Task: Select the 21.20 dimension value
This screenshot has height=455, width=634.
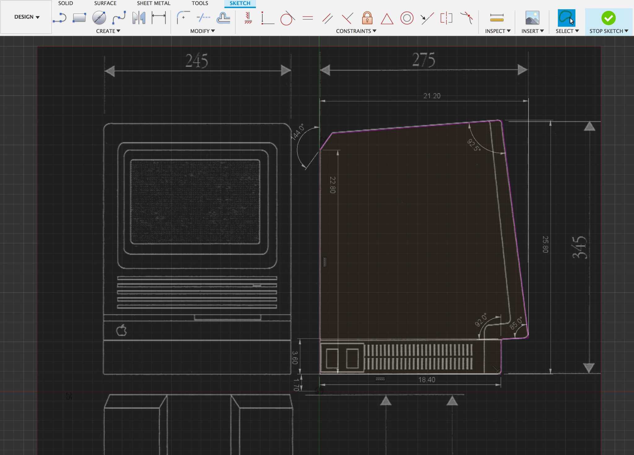Action: pos(432,96)
